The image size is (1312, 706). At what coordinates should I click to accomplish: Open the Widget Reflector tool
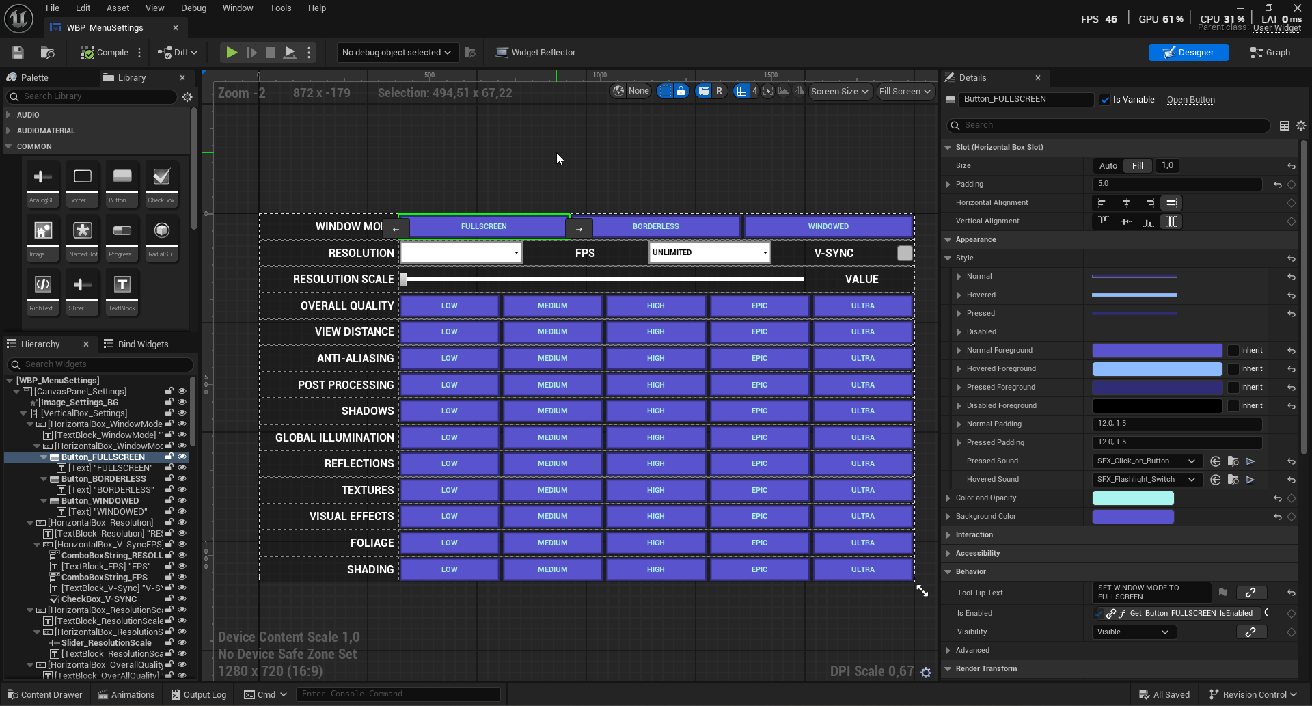pos(536,53)
